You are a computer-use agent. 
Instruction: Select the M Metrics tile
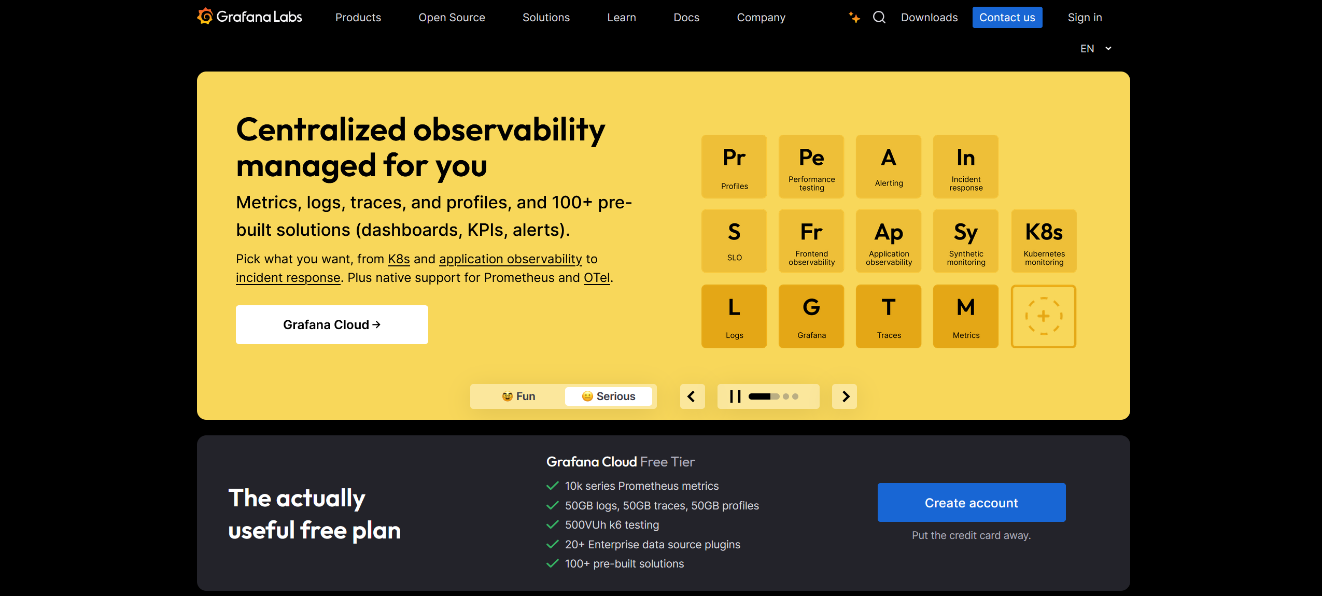tap(966, 316)
